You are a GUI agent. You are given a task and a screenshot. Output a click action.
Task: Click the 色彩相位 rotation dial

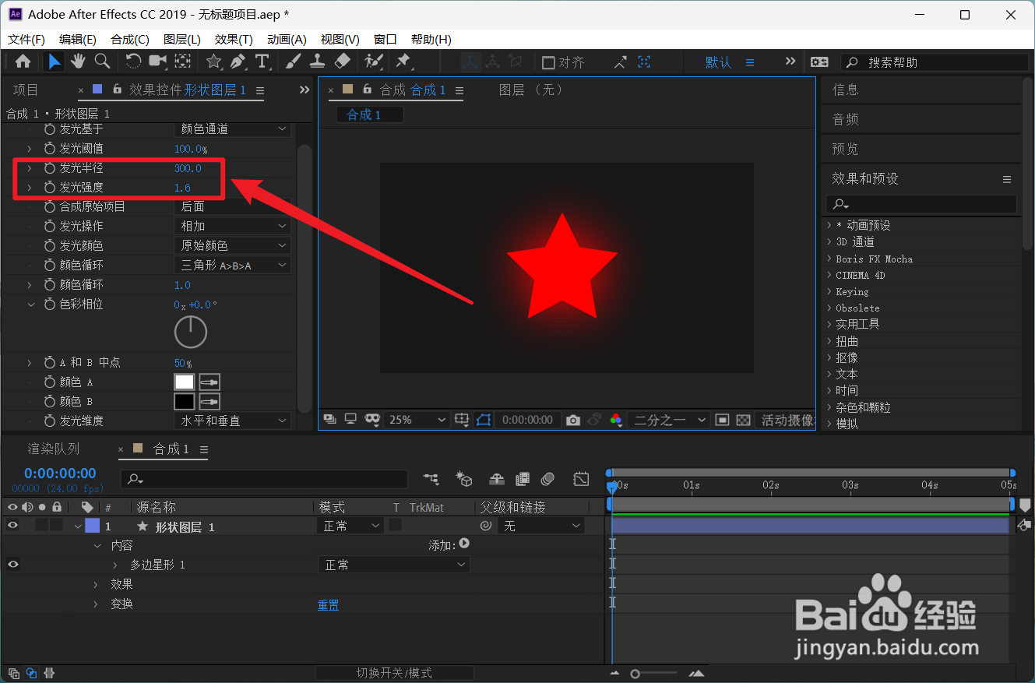click(189, 332)
